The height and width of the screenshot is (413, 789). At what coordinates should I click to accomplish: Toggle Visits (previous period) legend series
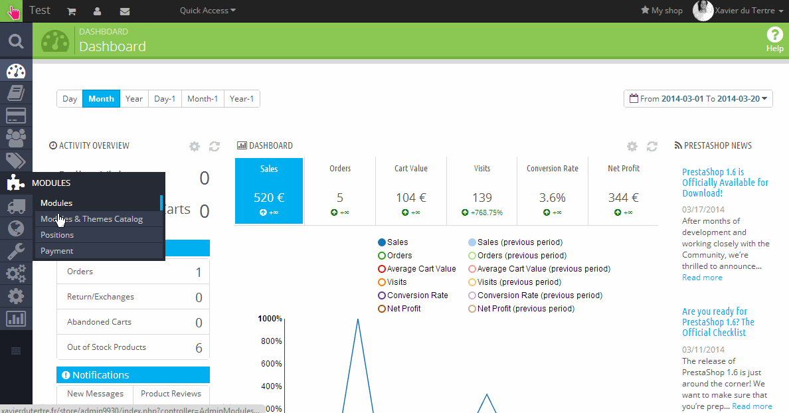(515, 282)
